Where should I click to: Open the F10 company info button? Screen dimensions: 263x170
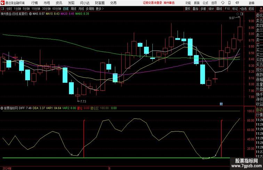coord(227,9)
